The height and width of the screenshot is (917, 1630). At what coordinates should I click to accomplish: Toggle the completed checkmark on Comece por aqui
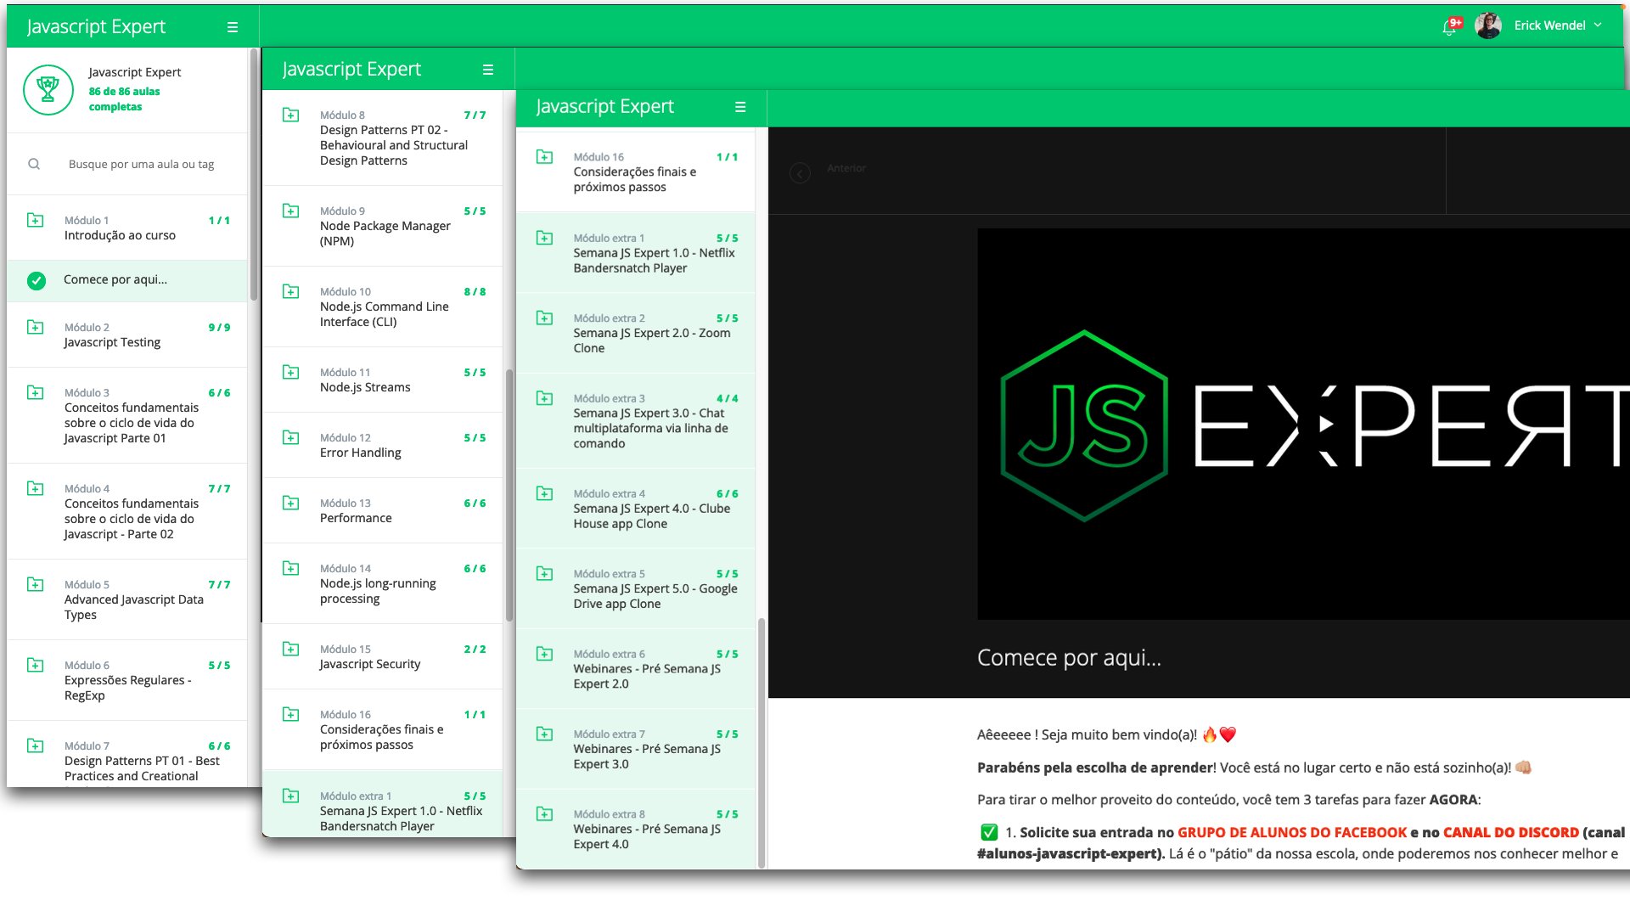[x=36, y=280]
